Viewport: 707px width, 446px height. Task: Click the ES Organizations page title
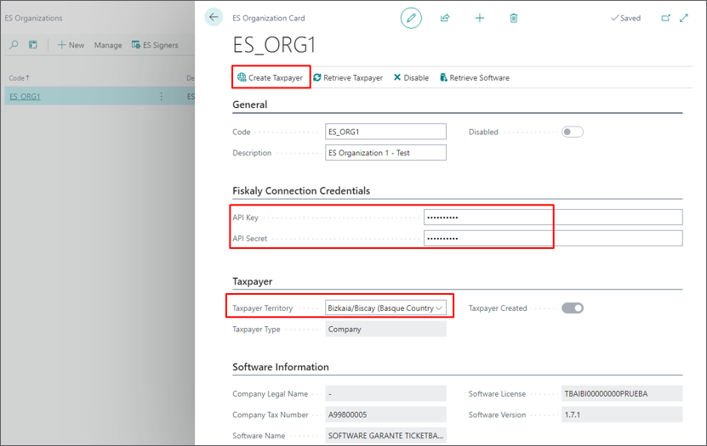pos(33,18)
